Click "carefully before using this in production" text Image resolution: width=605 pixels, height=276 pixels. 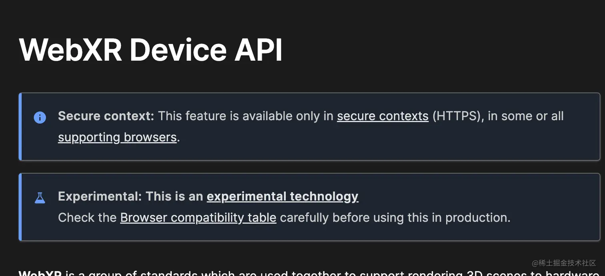[395, 218]
